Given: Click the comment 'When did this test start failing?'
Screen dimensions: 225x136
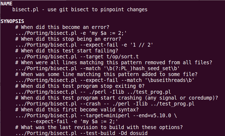Looking at the screenshot, I should [x=67, y=51].
